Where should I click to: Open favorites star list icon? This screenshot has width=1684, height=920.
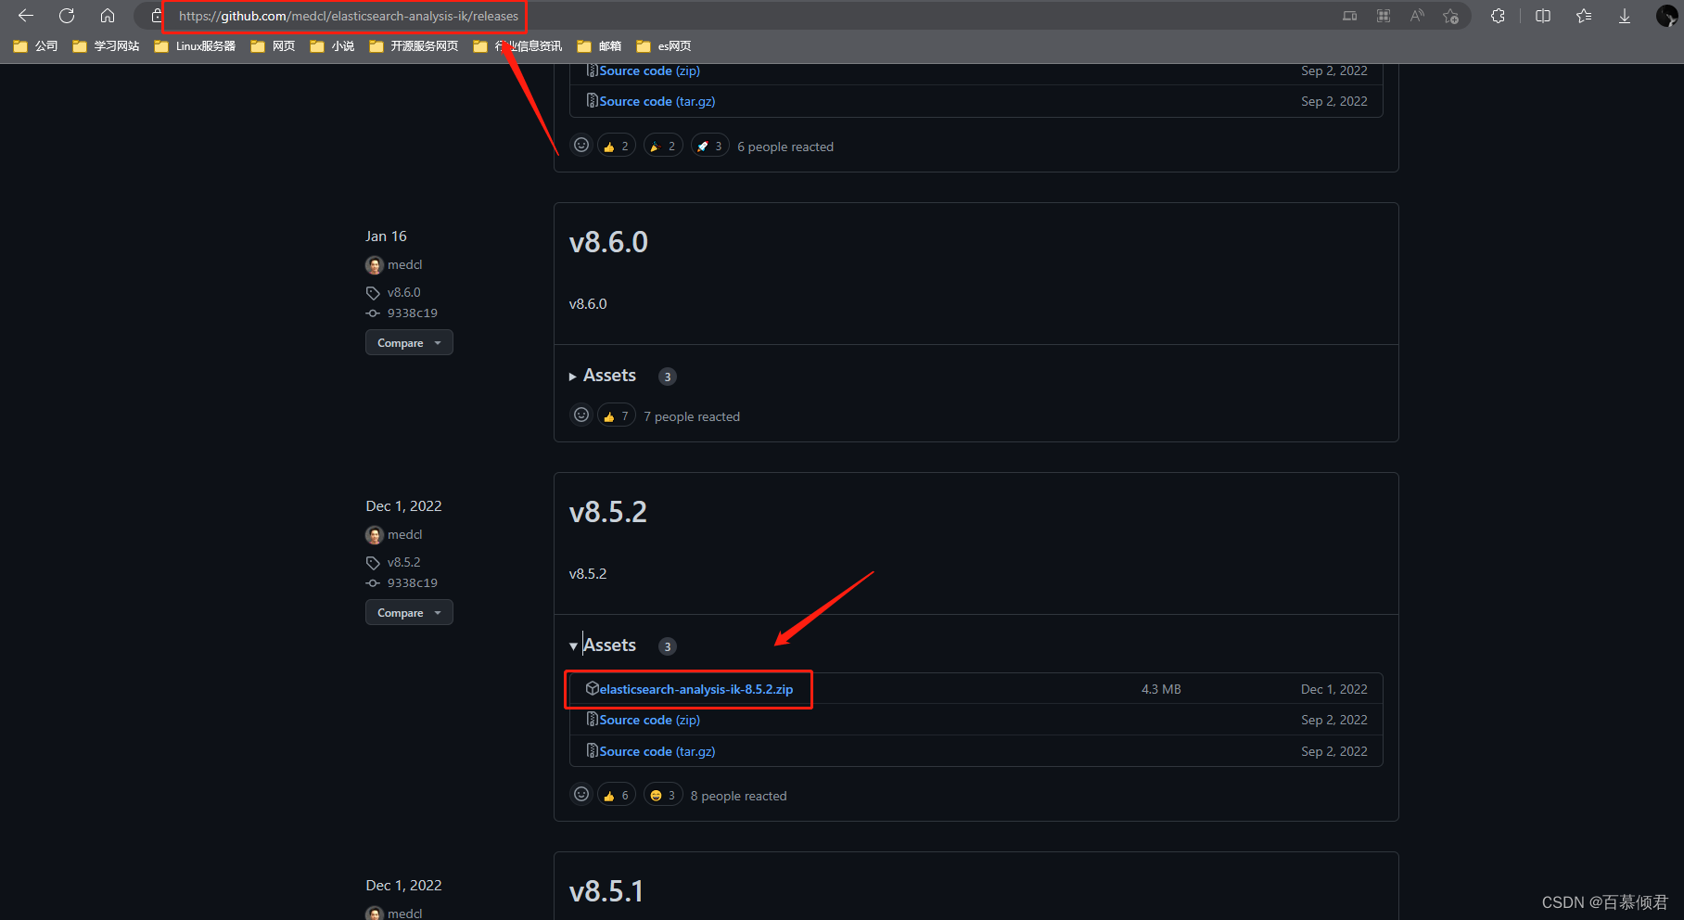(1584, 16)
